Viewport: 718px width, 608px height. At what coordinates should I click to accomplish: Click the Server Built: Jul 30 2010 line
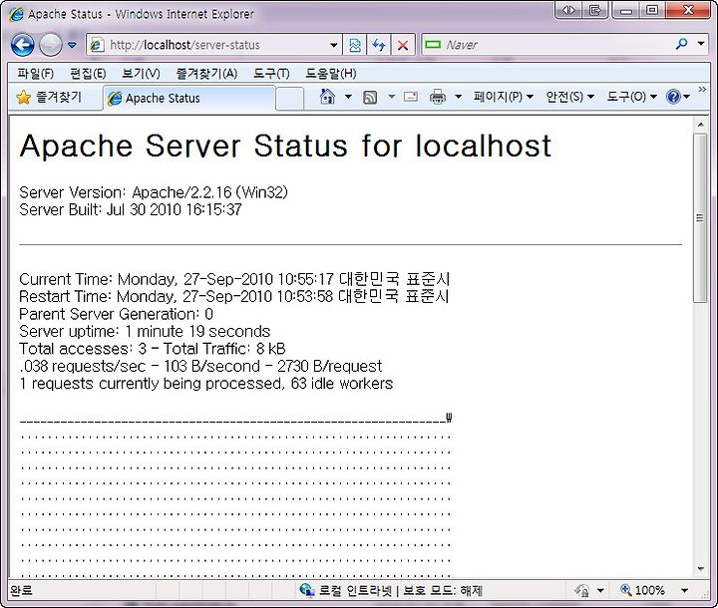click(131, 209)
